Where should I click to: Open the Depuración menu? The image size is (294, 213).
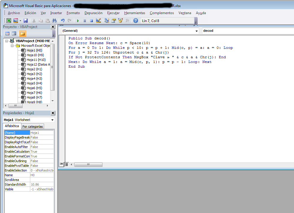93,13
